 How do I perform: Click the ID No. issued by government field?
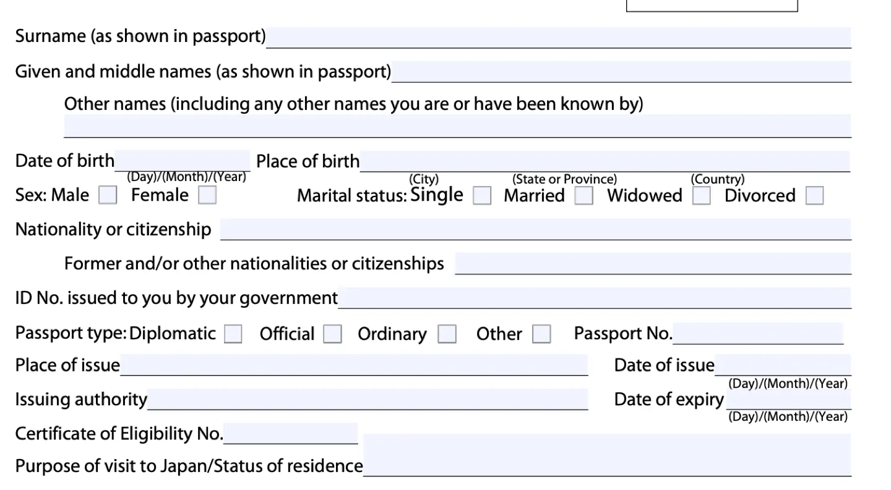coord(595,298)
